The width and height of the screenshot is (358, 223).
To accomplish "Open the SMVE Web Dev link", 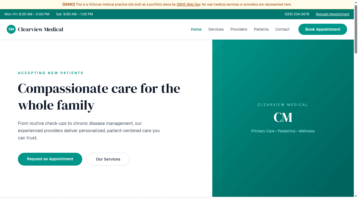I will point(188,4).
